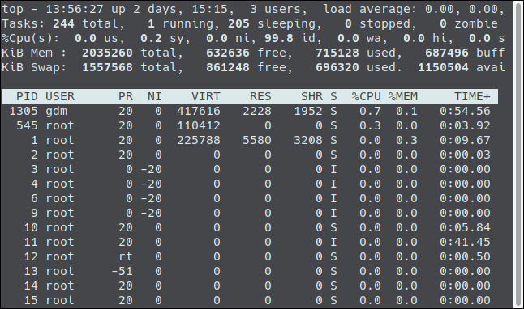Click the free memory value 632636
The height and width of the screenshot is (309, 524).
tap(228, 53)
